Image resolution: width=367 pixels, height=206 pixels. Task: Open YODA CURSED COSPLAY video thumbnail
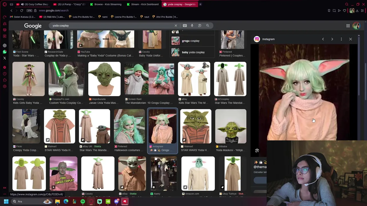[x=63, y=173]
